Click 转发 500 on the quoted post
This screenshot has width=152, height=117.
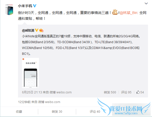click(110, 92)
